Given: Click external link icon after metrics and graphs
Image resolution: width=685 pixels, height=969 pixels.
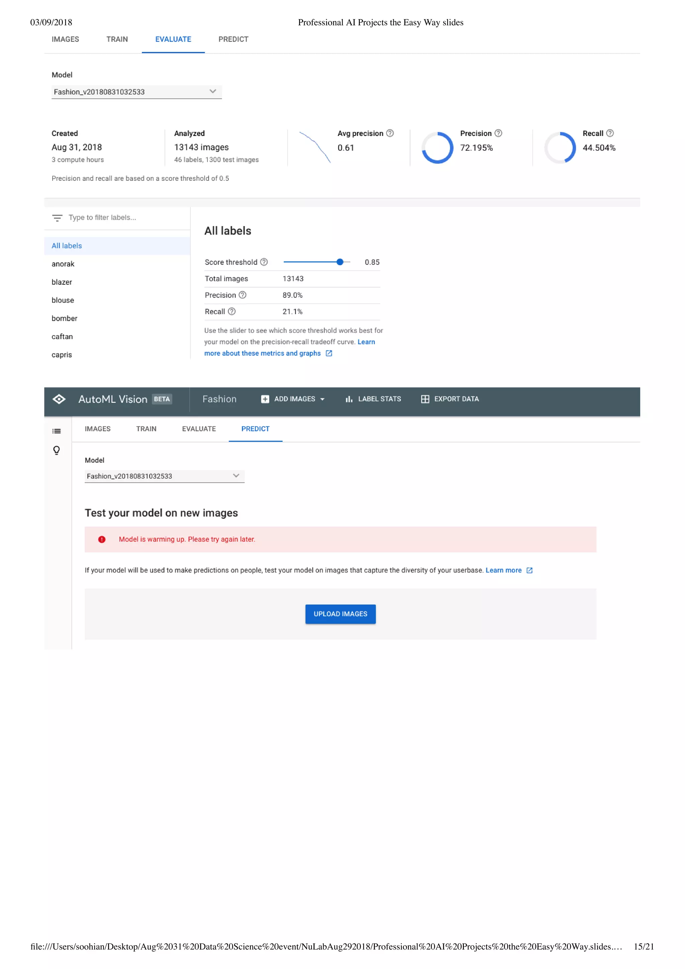Looking at the screenshot, I should pyautogui.click(x=329, y=353).
